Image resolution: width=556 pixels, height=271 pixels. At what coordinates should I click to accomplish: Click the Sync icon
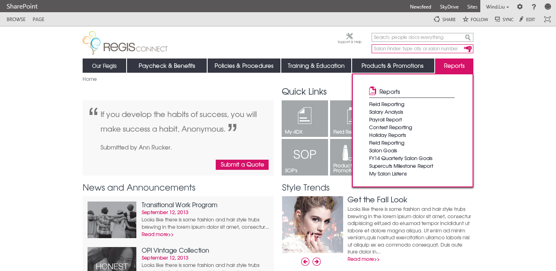(497, 19)
